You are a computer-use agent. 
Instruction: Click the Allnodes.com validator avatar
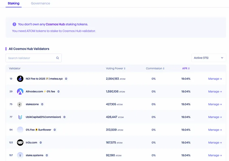coord(20,92)
